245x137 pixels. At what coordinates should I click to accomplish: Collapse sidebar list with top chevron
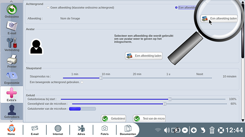(x=11, y=2)
